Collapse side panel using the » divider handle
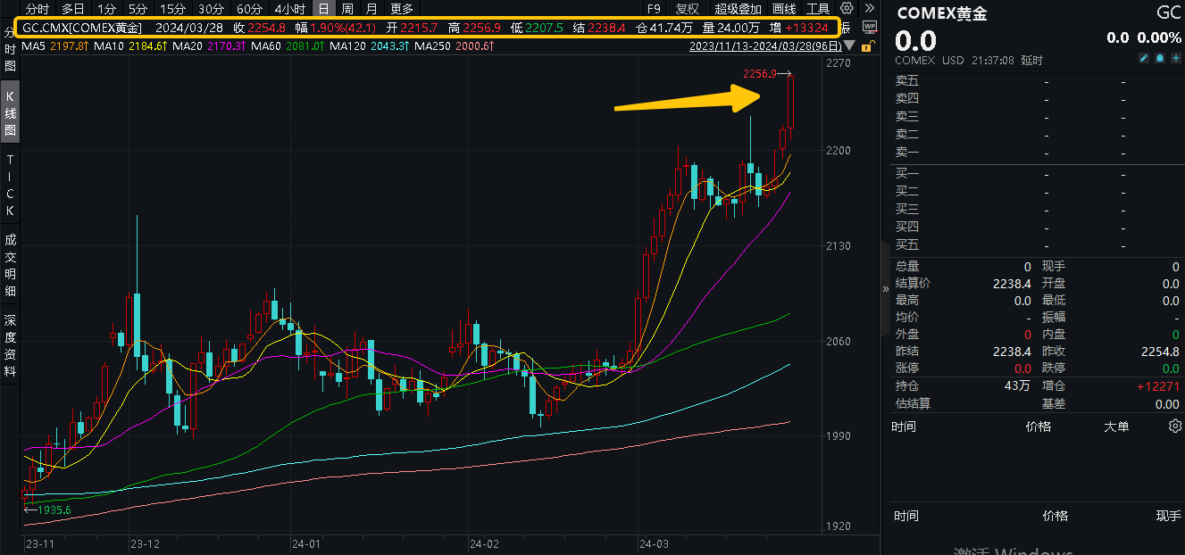 [x=886, y=288]
